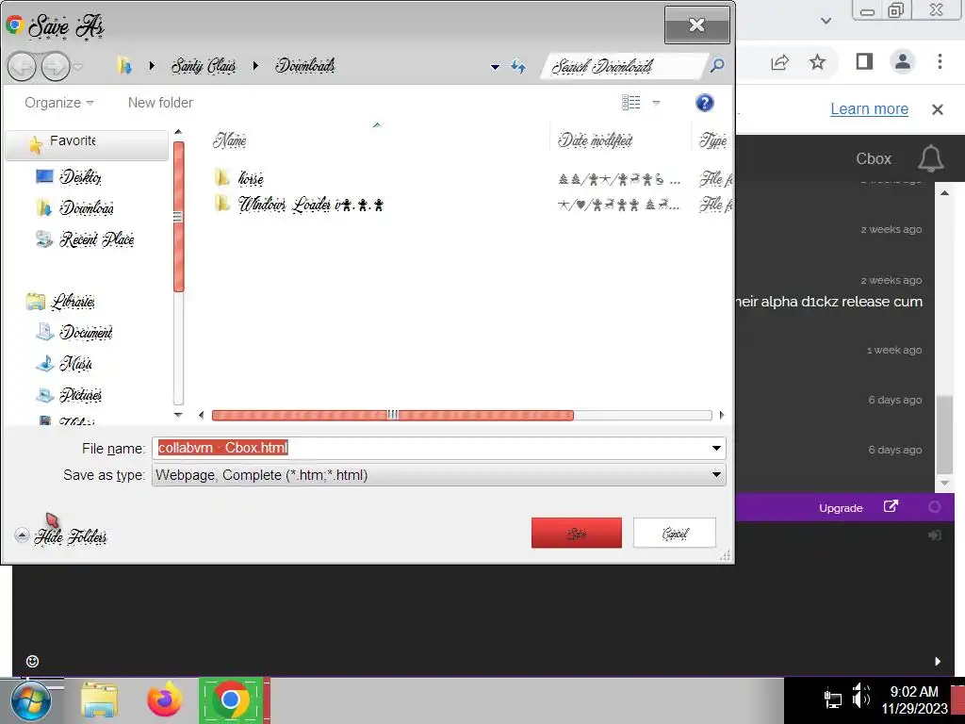This screenshot has height=724, width=965.
Task: Click file list scroll left arrow
Action: tap(202, 416)
